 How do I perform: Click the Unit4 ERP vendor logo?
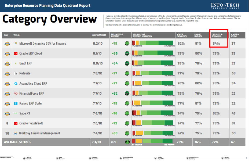(16, 63)
